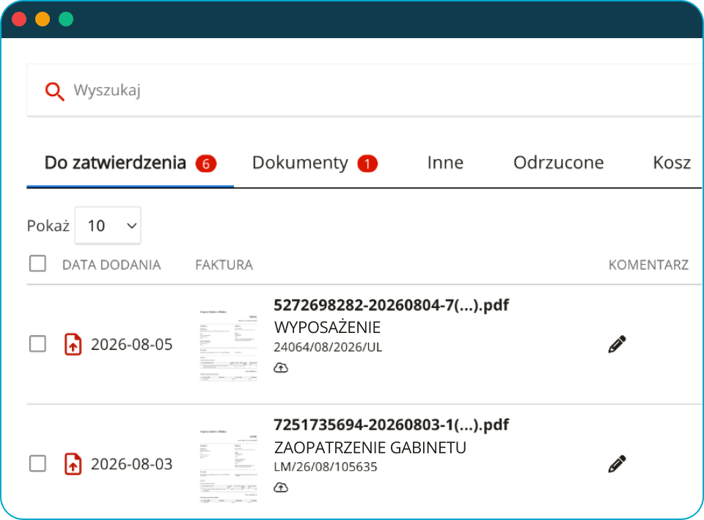This screenshot has width=704, height=520.
Task: Switch to the Dokumenty tab
Action: [301, 163]
